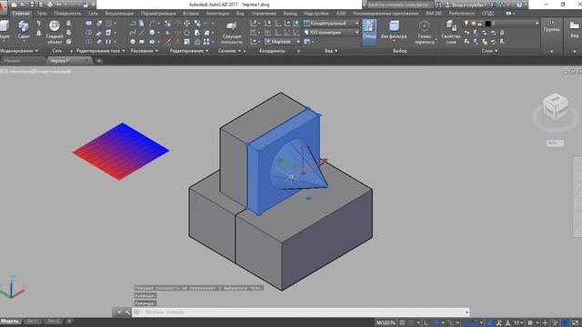The image size is (582, 327).
Task: Click the undo arrow in quick access toolbar
Action: pos(59,5)
